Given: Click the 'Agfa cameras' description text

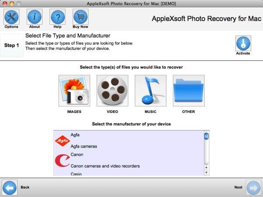Looking at the screenshot, I should [84, 146].
